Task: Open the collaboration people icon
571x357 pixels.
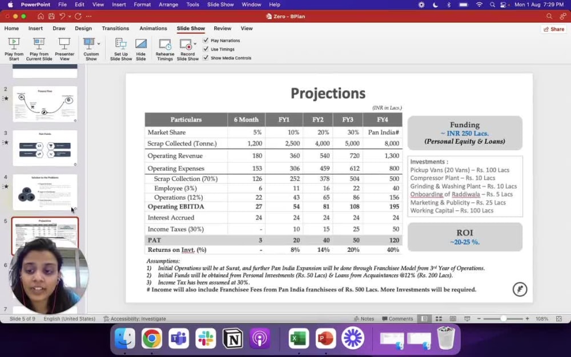Action: pos(562,17)
